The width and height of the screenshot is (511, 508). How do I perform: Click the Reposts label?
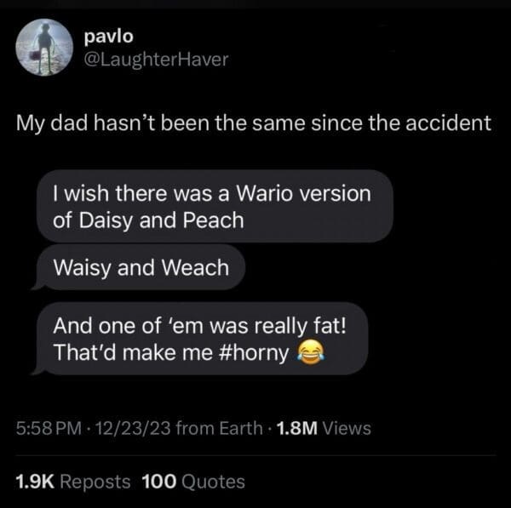tap(95, 482)
